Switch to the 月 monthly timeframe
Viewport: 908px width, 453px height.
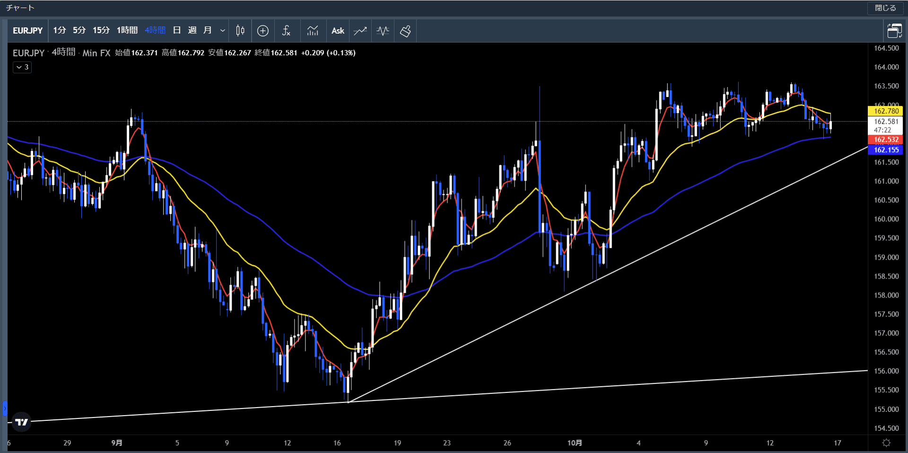(x=207, y=31)
